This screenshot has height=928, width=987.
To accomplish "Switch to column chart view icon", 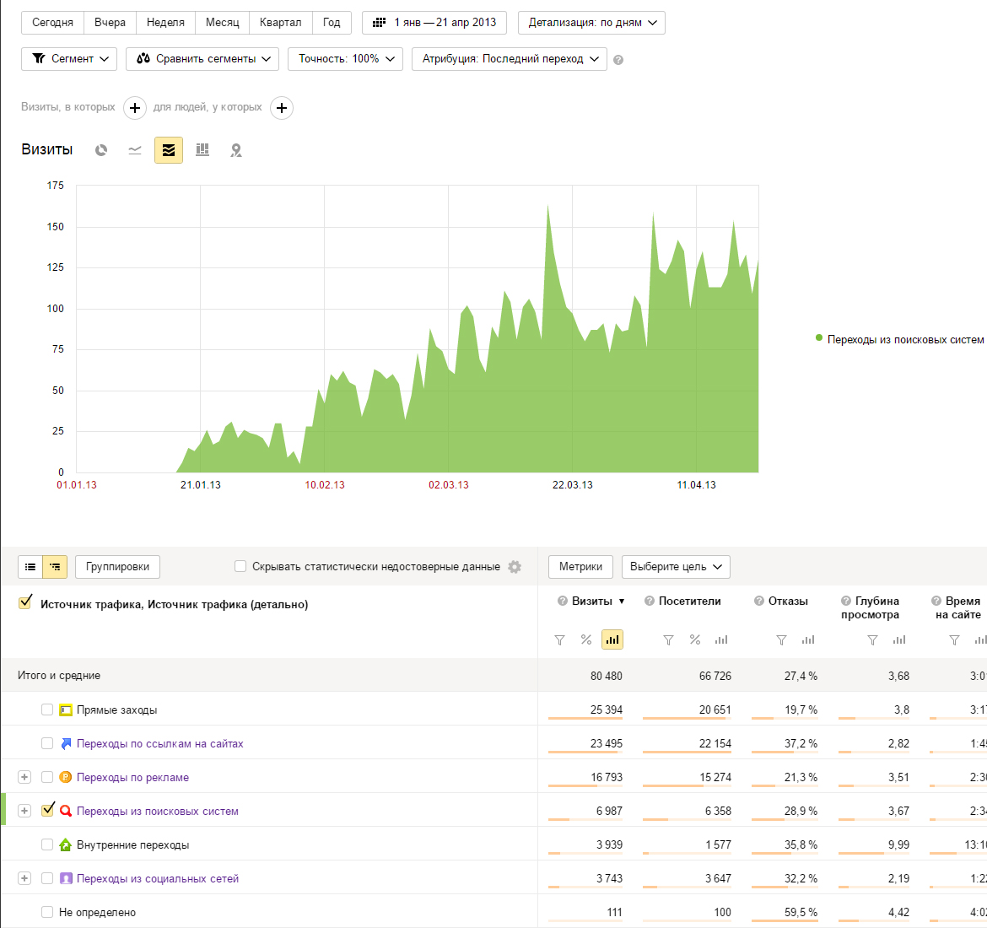I will tap(202, 150).
